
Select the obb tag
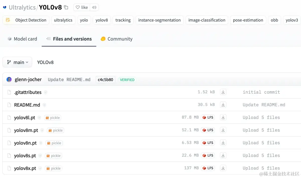point(274,20)
